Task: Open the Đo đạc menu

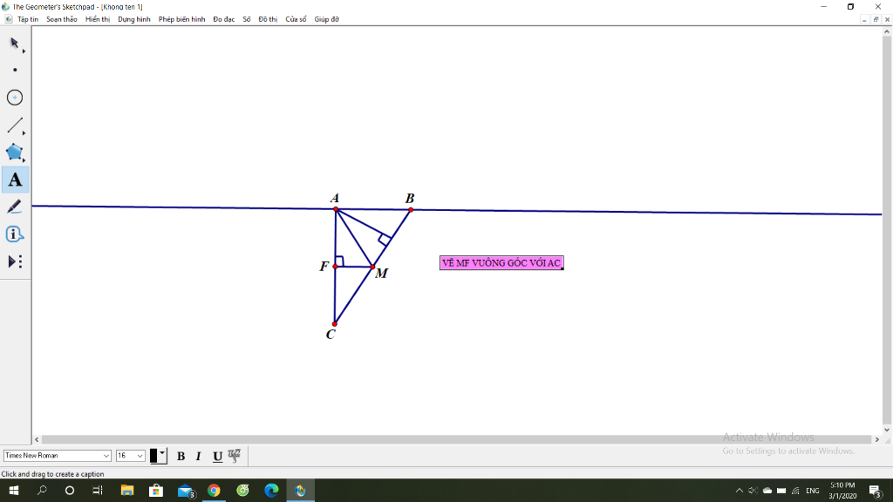Action: click(224, 19)
